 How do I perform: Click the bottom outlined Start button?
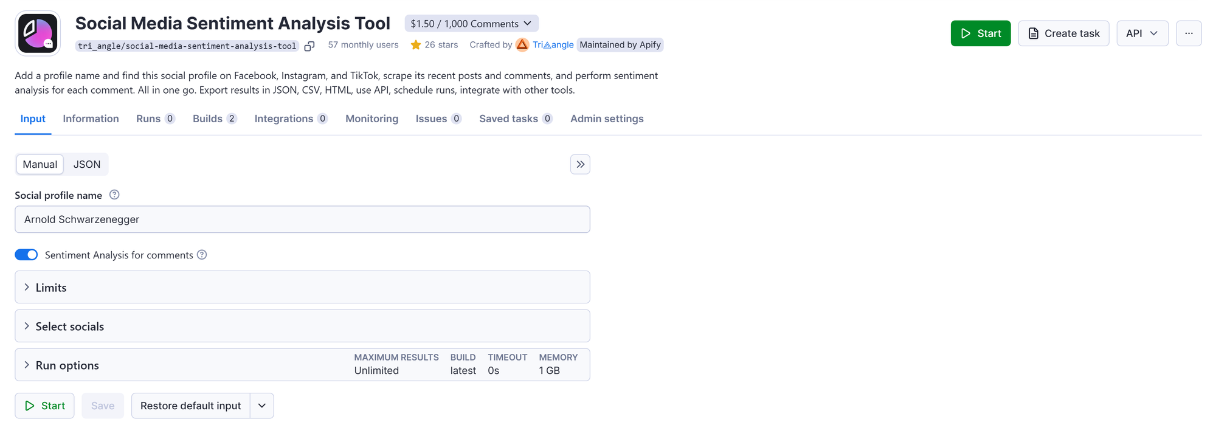click(44, 406)
